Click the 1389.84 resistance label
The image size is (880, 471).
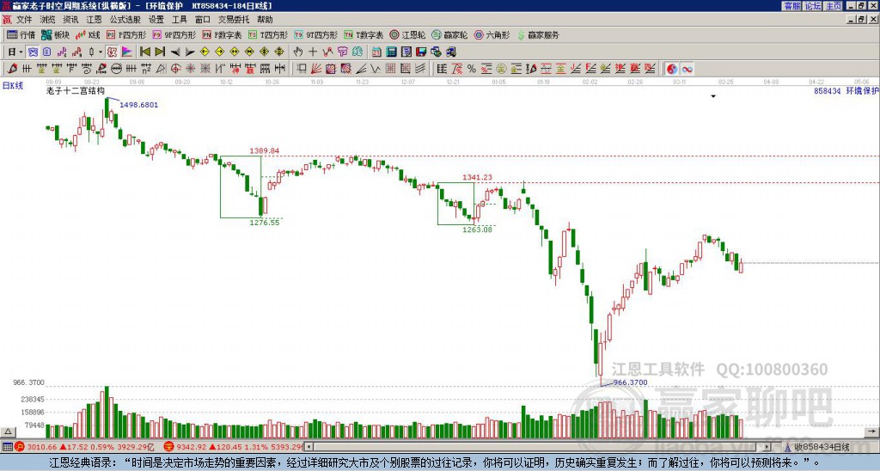[x=265, y=151]
